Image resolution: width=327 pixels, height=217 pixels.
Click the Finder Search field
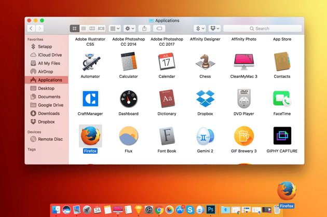click(262, 29)
